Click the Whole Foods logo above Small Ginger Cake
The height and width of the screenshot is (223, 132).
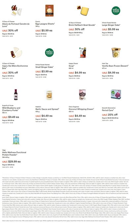[x=49, y=53]
